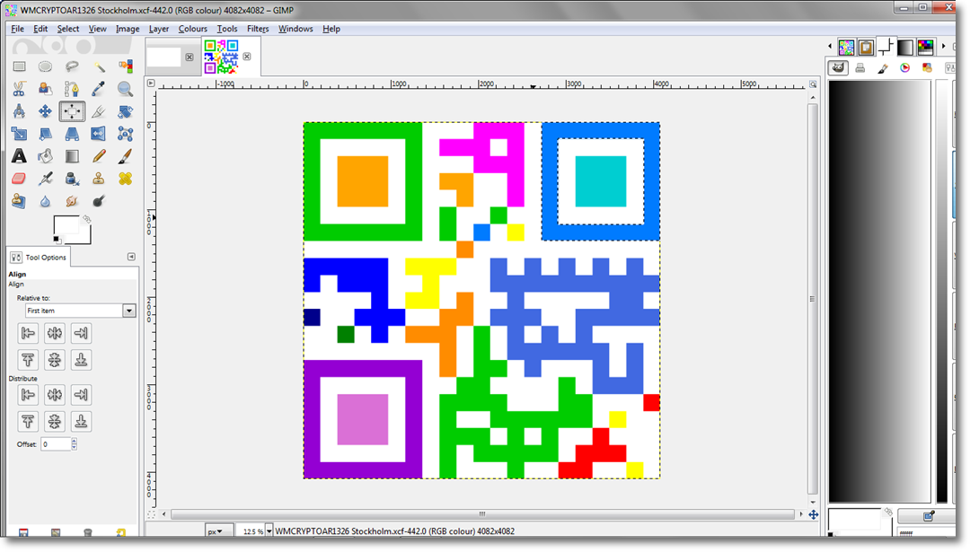The height and width of the screenshot is (552, 970).
Task: Select the Move tool
Action: pyautogui.click(x=45, y=111)
